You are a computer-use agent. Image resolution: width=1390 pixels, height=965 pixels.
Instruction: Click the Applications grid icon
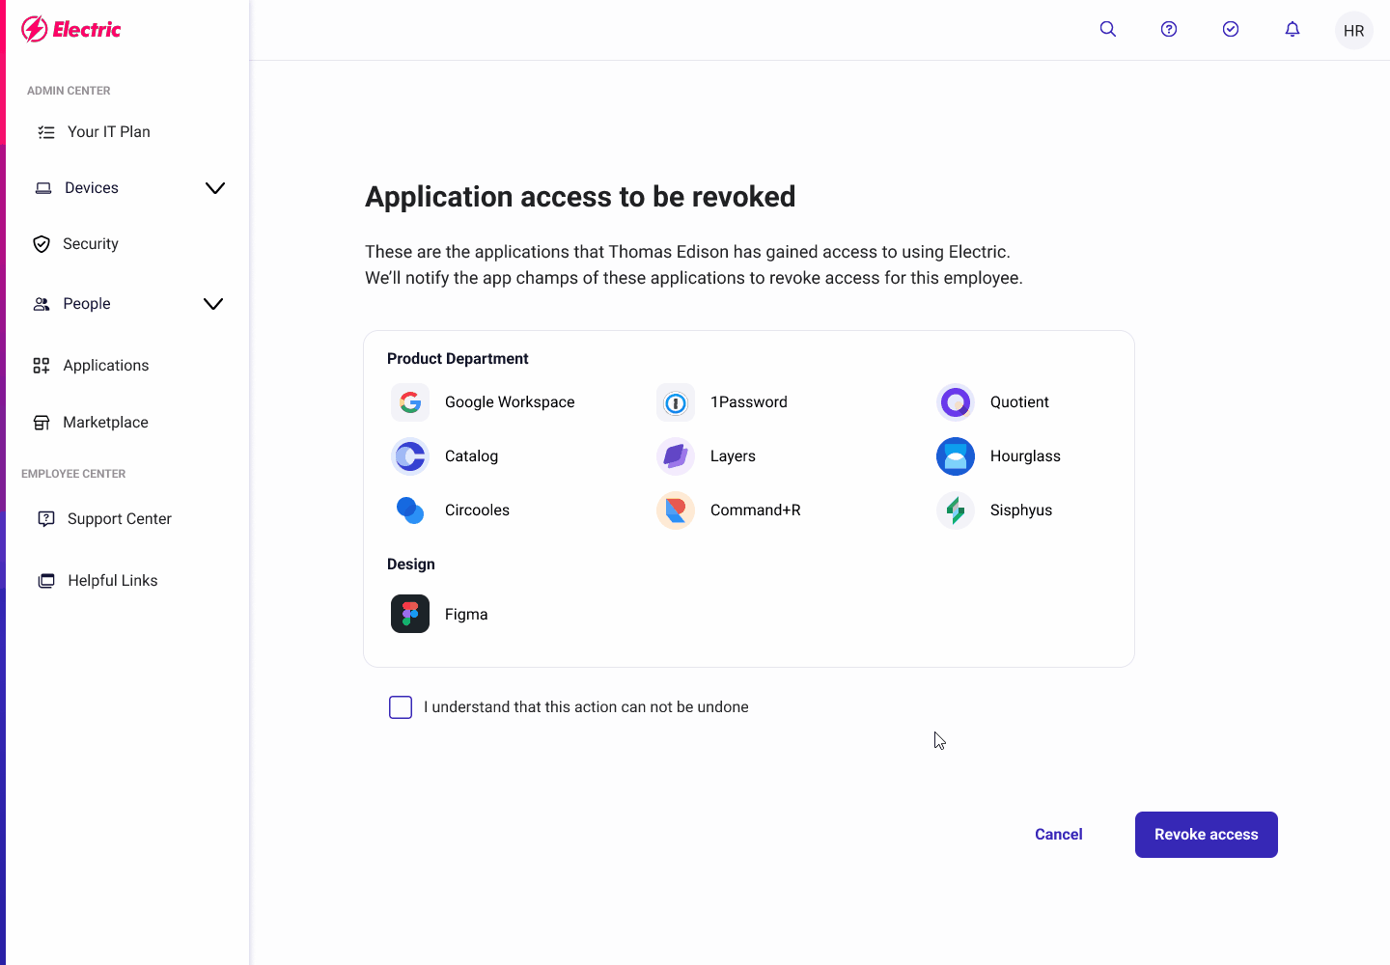tap(42, 366)
